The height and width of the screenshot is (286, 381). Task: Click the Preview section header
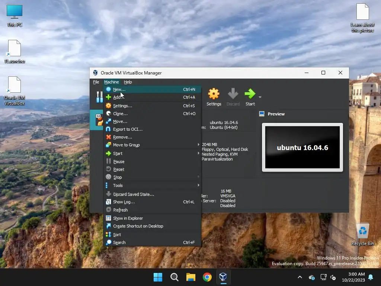(276, 114)
